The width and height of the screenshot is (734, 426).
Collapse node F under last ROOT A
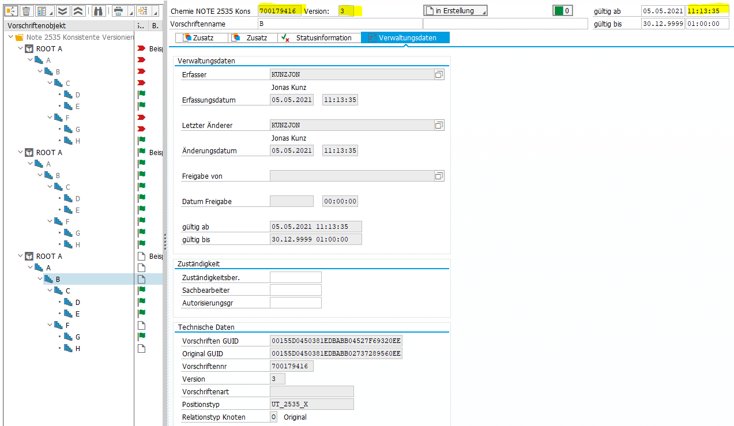48,325
